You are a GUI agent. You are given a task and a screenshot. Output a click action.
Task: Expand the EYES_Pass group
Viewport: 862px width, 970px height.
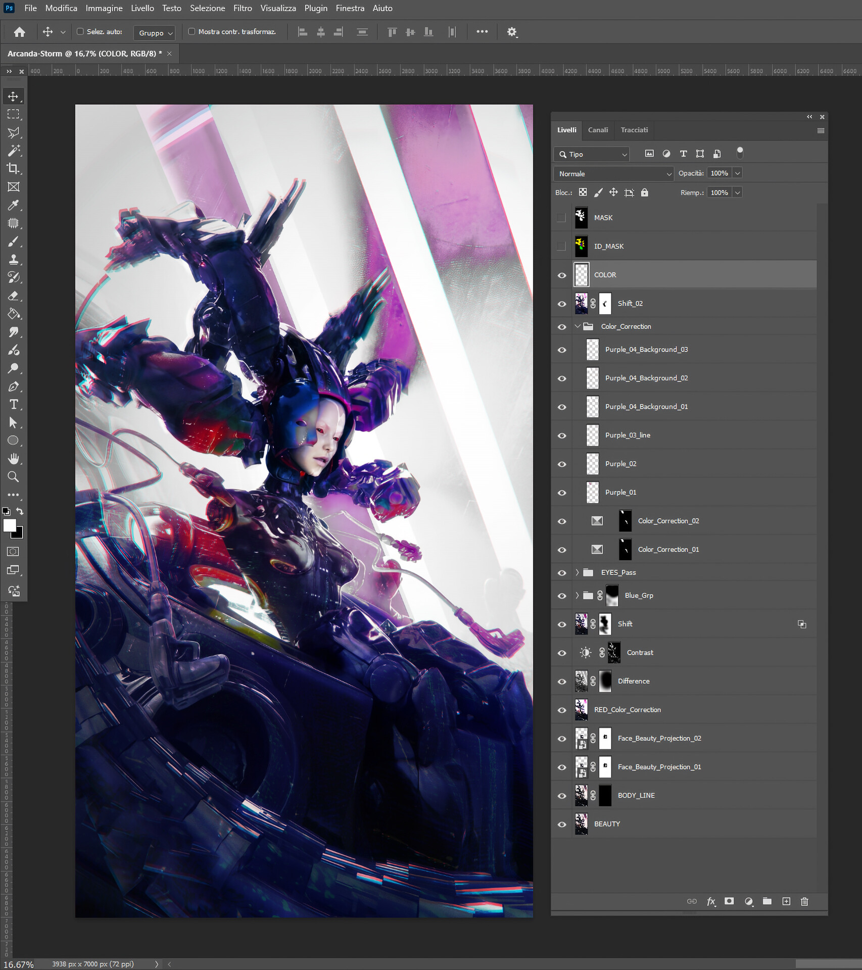point(578,572)
